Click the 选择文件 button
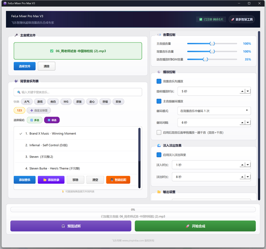 [x=25, y=66]
